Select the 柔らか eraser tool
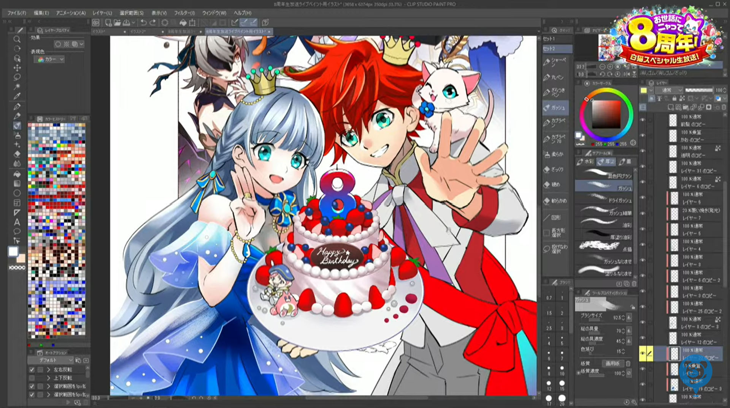Viewport: 730px width, 408px height. pyautogui.click(x=555, y=154)
